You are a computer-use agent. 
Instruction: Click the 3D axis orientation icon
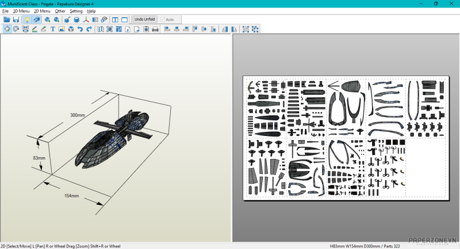tap(86, 20)
